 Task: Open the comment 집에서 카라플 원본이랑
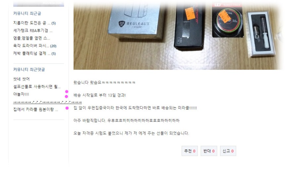(36, 109)
